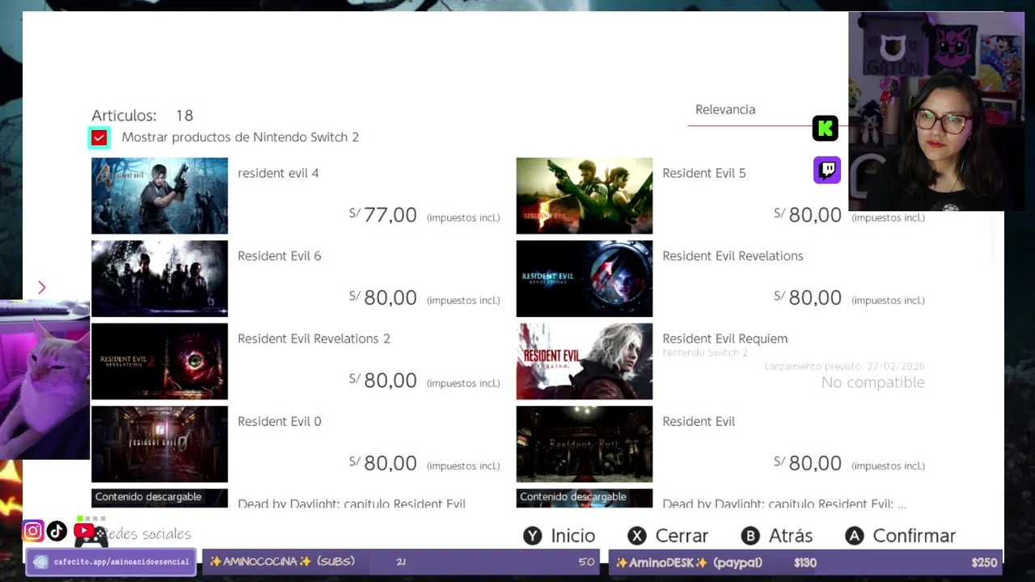This screenshot has width=1035, height=582.
Task: Open Resident Evil 5 cover thumbnail
Action: click(584, 196)
